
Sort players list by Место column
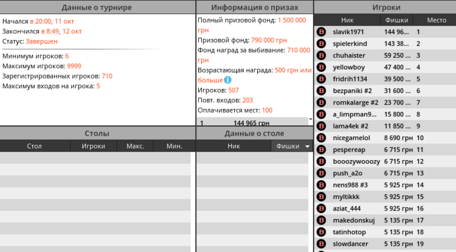(437, 20)
